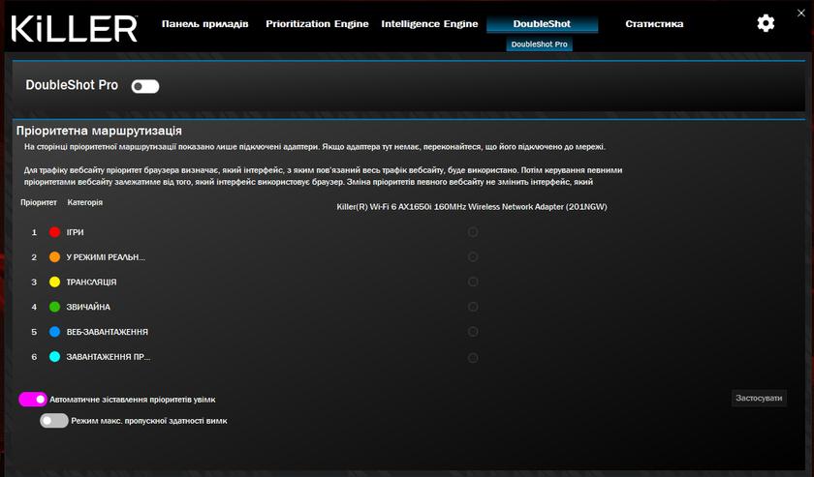The width and height of the screenshot is (814, 477).
Task: Select the ІГРИ adapter radio button
Action: click(473, 232)
